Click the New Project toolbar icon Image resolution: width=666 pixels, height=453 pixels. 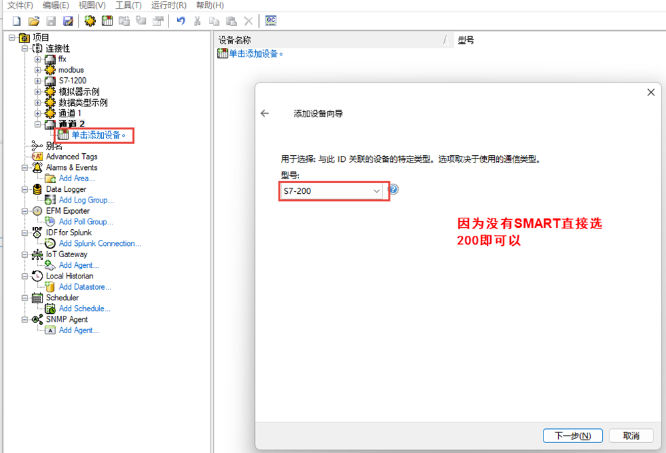tap(17, 21)
